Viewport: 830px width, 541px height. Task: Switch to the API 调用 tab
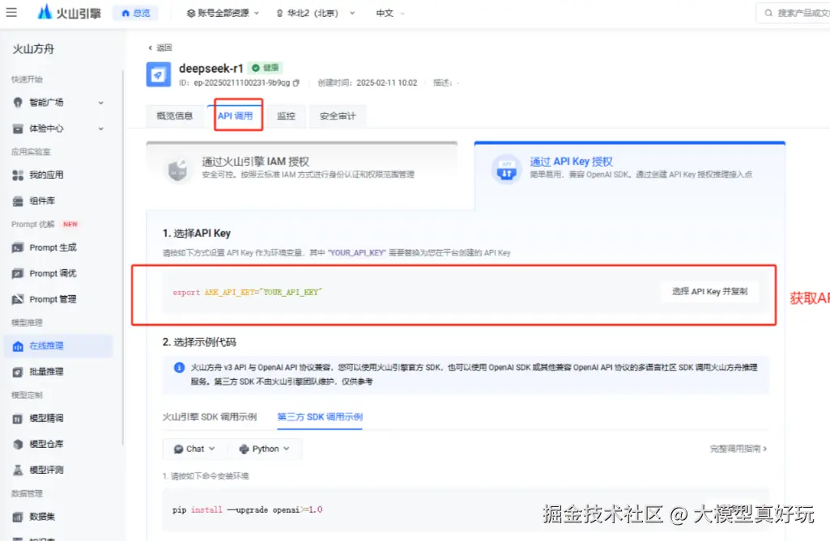235,116
